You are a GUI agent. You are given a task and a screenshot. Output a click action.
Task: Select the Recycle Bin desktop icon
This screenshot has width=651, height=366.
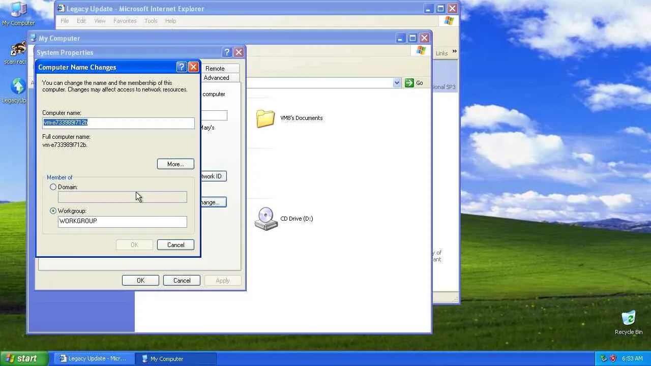tap(629, 323)
